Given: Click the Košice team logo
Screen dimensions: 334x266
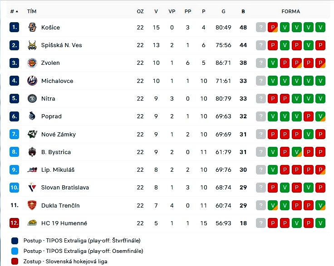Looking at the screenshot, I should click(x=32, y=28).
